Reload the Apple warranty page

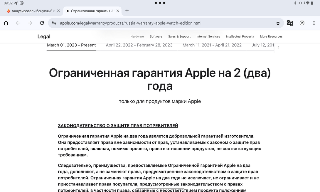pyautogui.click(x=42, y=23)
